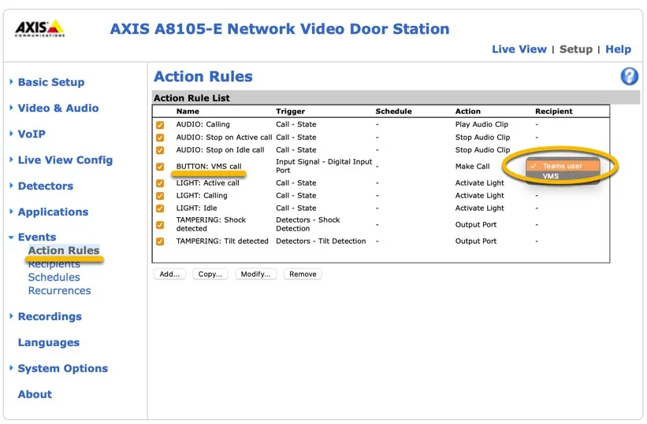
Task: Click the Copy... button
Action: [x=210, y=274]
